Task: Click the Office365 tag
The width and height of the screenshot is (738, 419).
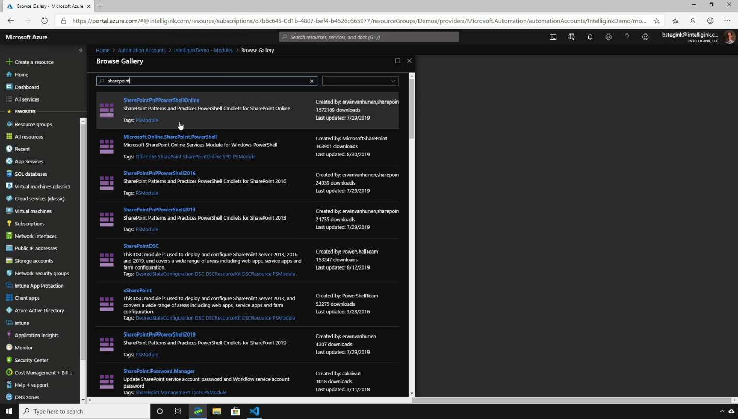Action: (x=146, y=157)
